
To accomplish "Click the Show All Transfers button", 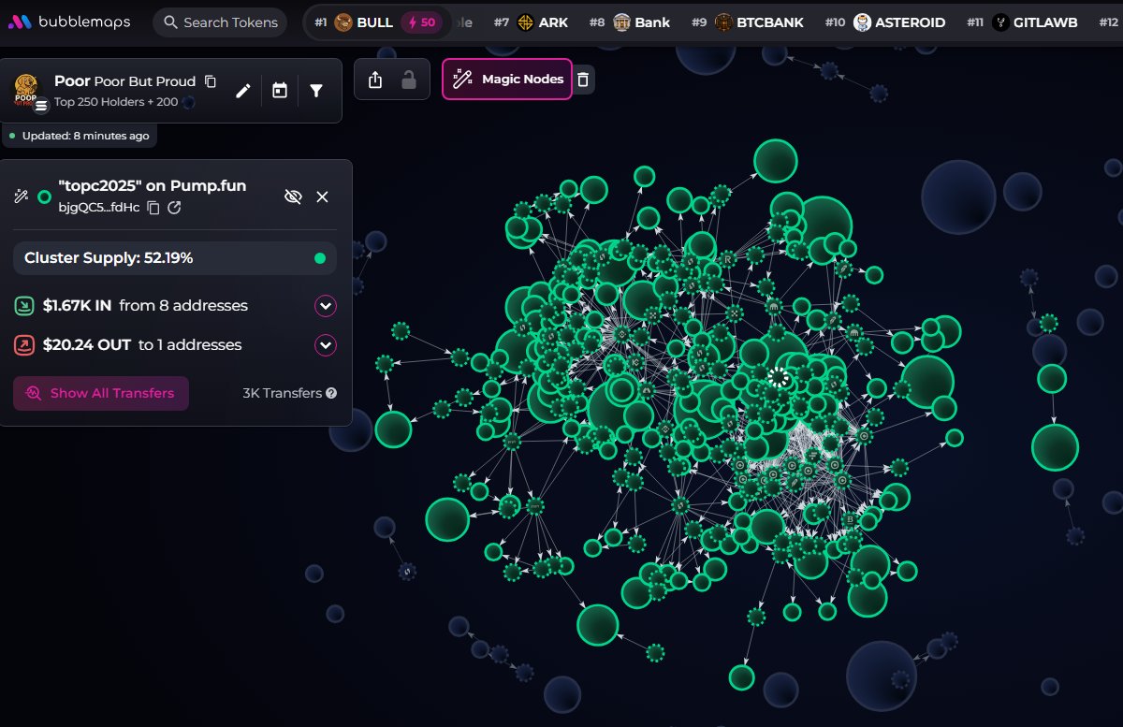I will click(x=101, y=393).
